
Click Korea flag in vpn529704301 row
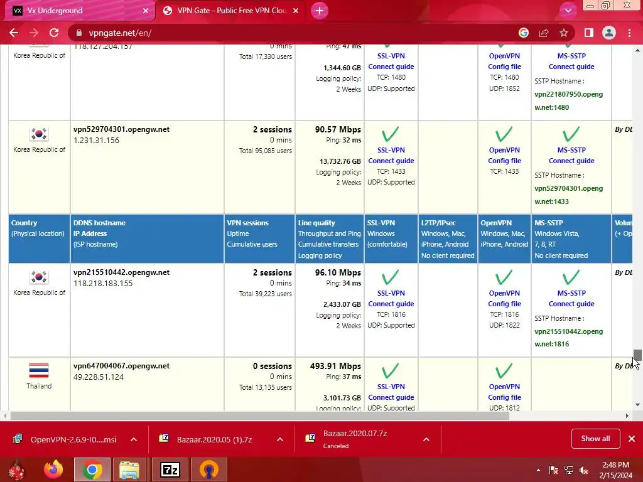pyautogui.click(x=39, y=134)
